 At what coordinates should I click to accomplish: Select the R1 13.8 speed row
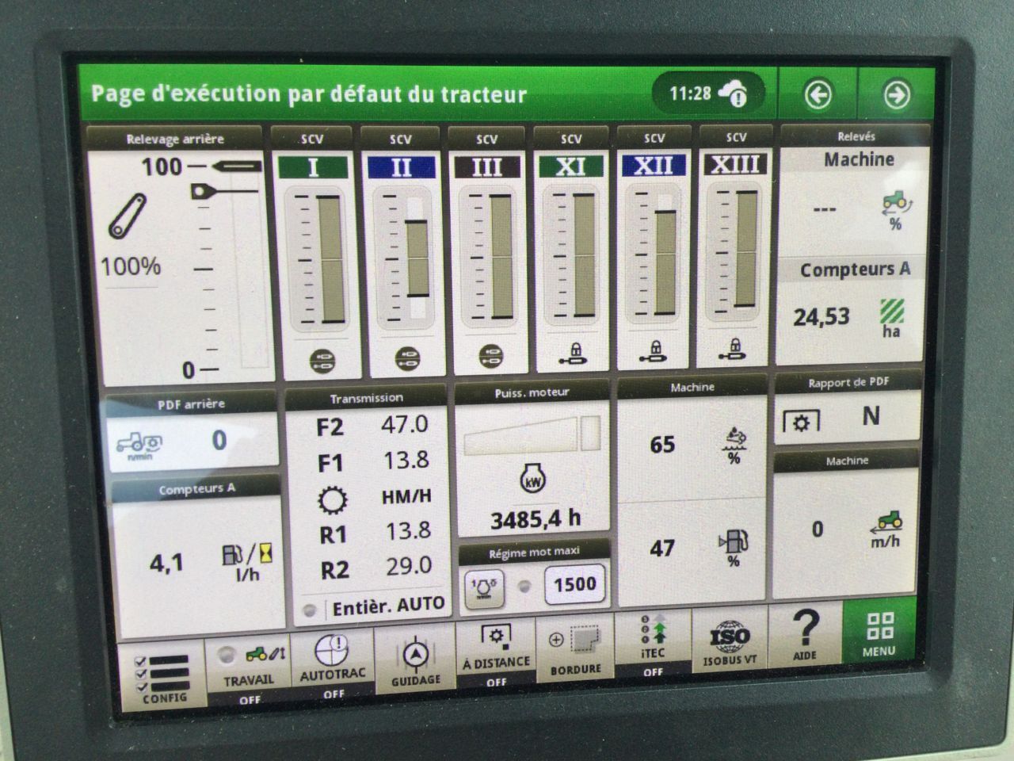click(x=375, y=533)
